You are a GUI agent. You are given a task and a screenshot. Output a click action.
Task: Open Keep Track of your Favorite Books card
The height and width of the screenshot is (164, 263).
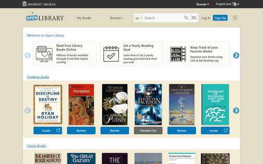click(x=199, y=54)
